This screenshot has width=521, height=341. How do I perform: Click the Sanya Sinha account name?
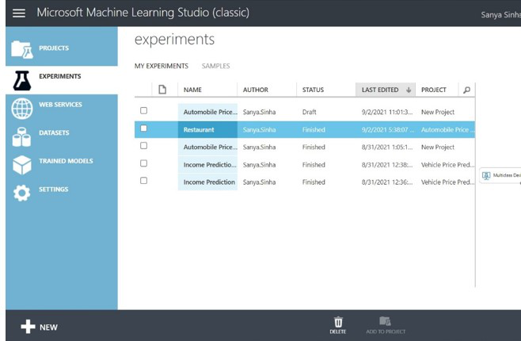pos(500,14)
